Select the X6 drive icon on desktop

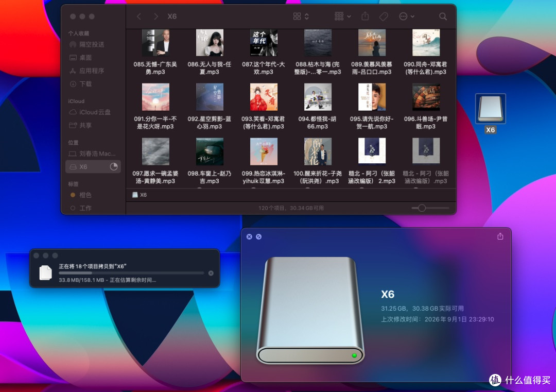491,113
